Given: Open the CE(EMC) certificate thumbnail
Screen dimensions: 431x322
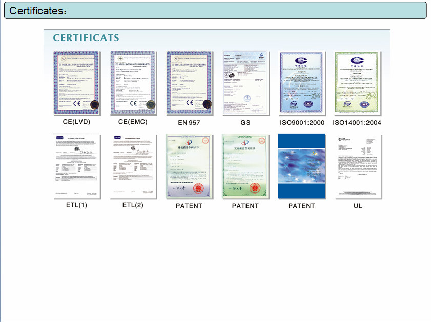Looking at the screenshot, I should point(133,82).
